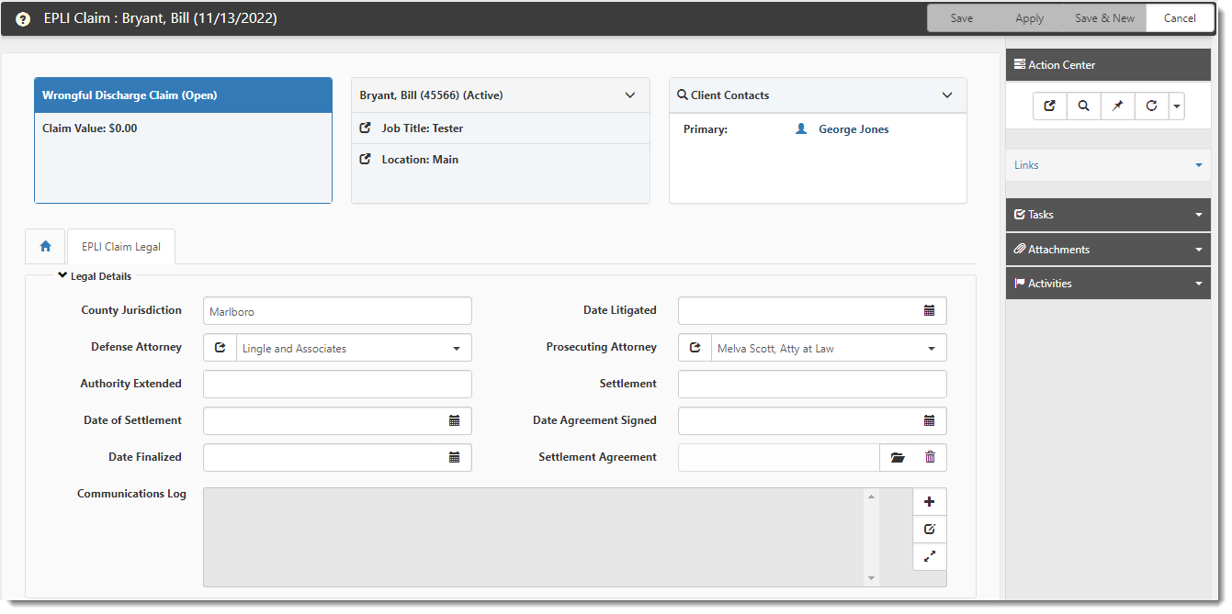The image size is (1232, 614).
Task: Refresh using the Action Center reload icon
Action: pos(1151,106)
